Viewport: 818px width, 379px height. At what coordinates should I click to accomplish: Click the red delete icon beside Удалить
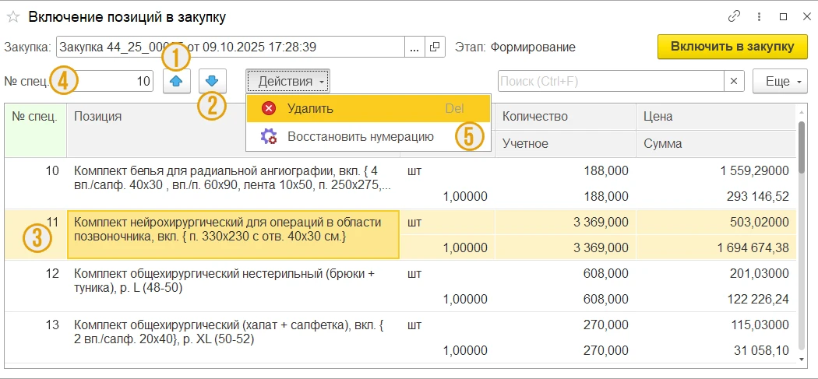click(269, 108)
